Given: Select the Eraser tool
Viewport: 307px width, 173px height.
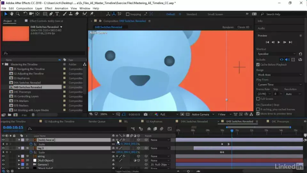Looking at the screenshot, I should [x=77, y=14].
